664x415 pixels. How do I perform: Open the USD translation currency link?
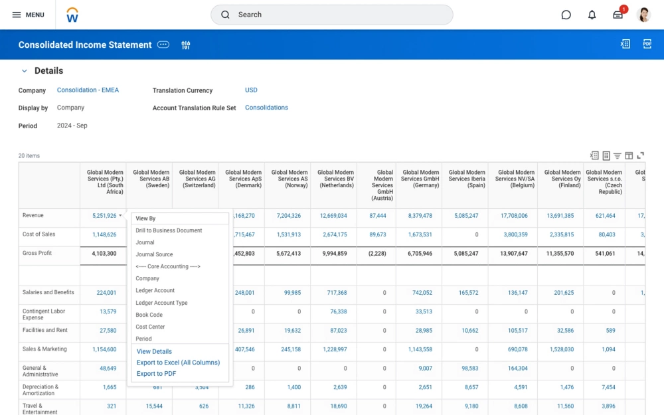pos(251,90)
